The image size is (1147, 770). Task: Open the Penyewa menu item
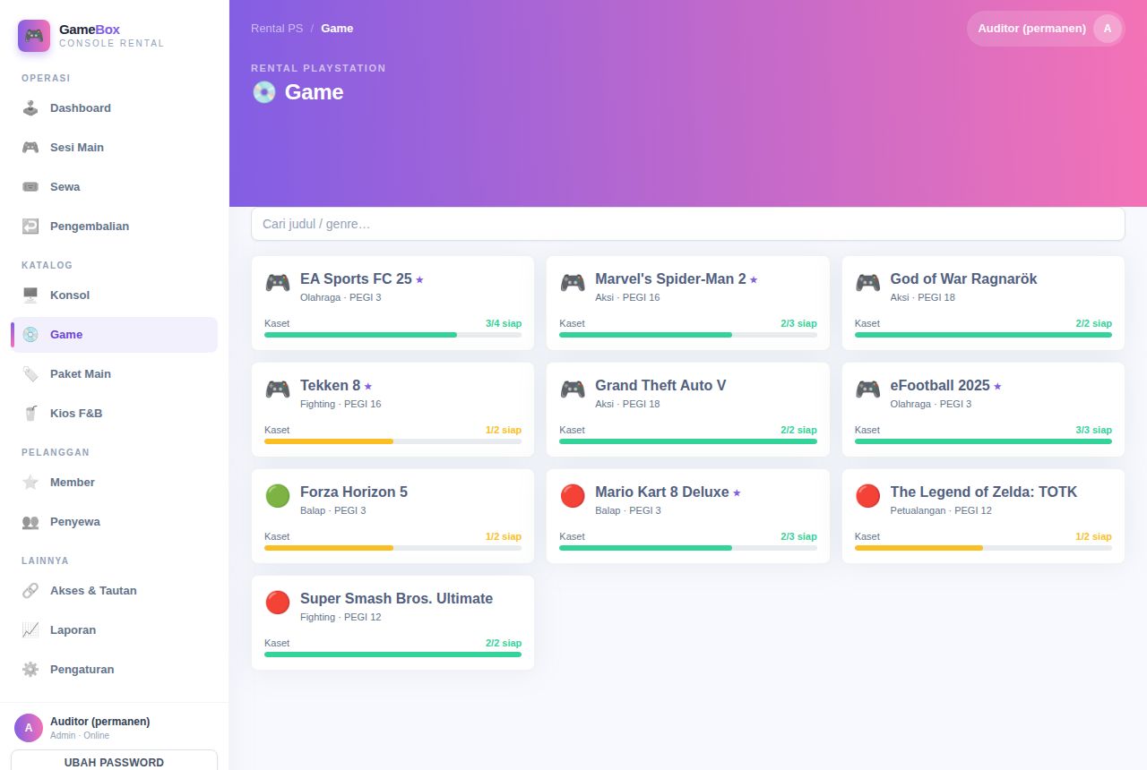[x=114, y=522]
